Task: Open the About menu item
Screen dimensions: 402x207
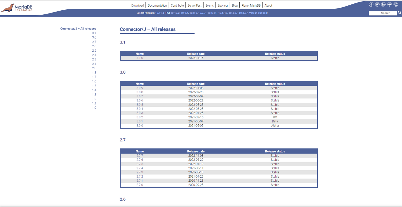Action: click(x=268, y=5)
